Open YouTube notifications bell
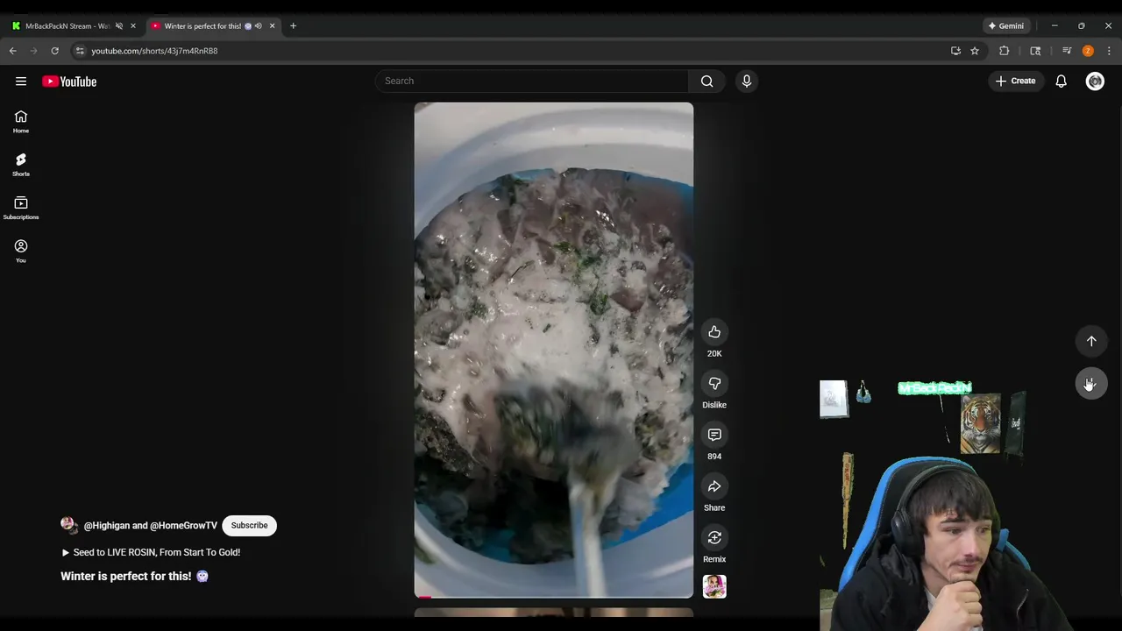Viewport: 1122px width, 631px height. (x=1061, y=82)
